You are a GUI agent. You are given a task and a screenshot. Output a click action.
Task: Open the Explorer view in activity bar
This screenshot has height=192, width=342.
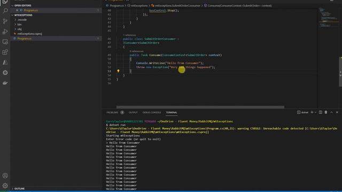(x=5, y=2)
